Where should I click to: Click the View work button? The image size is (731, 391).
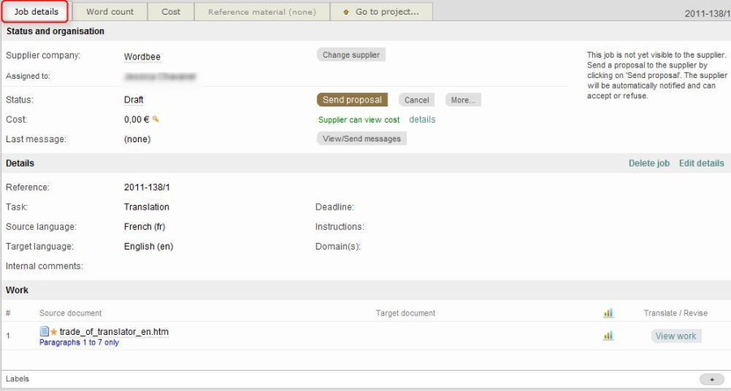pos(676,336)
